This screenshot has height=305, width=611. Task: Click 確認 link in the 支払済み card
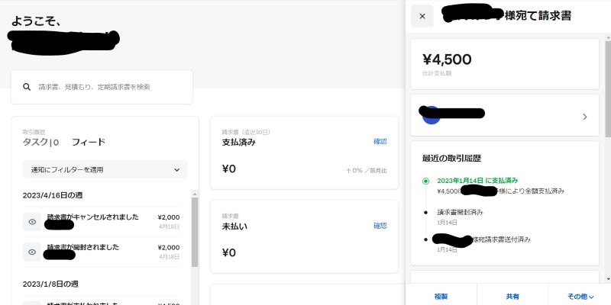(x=380, y=142)
